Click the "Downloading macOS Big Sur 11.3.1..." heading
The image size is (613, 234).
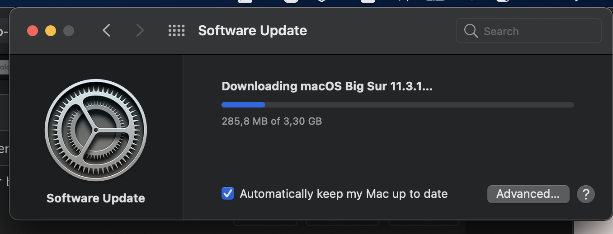click(x=327, y=86)
